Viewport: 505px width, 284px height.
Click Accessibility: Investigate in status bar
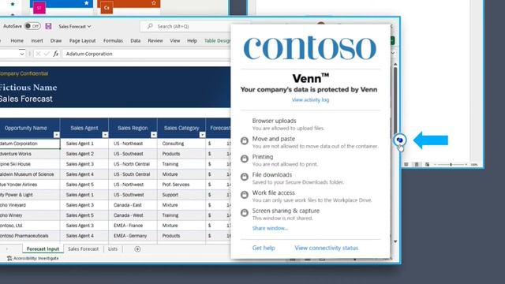pos(36,258)
